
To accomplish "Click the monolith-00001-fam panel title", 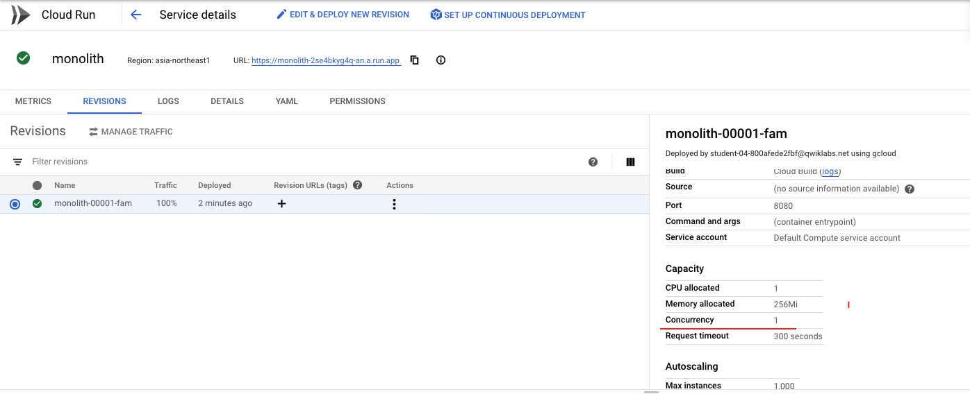I will 726,133.
